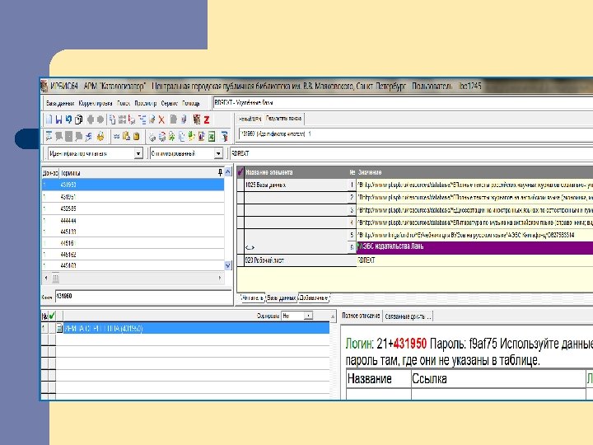Viewport: 593px width, 445px height.
Task: Click the '920 Рабочий лист' element row
Action: 296,260
